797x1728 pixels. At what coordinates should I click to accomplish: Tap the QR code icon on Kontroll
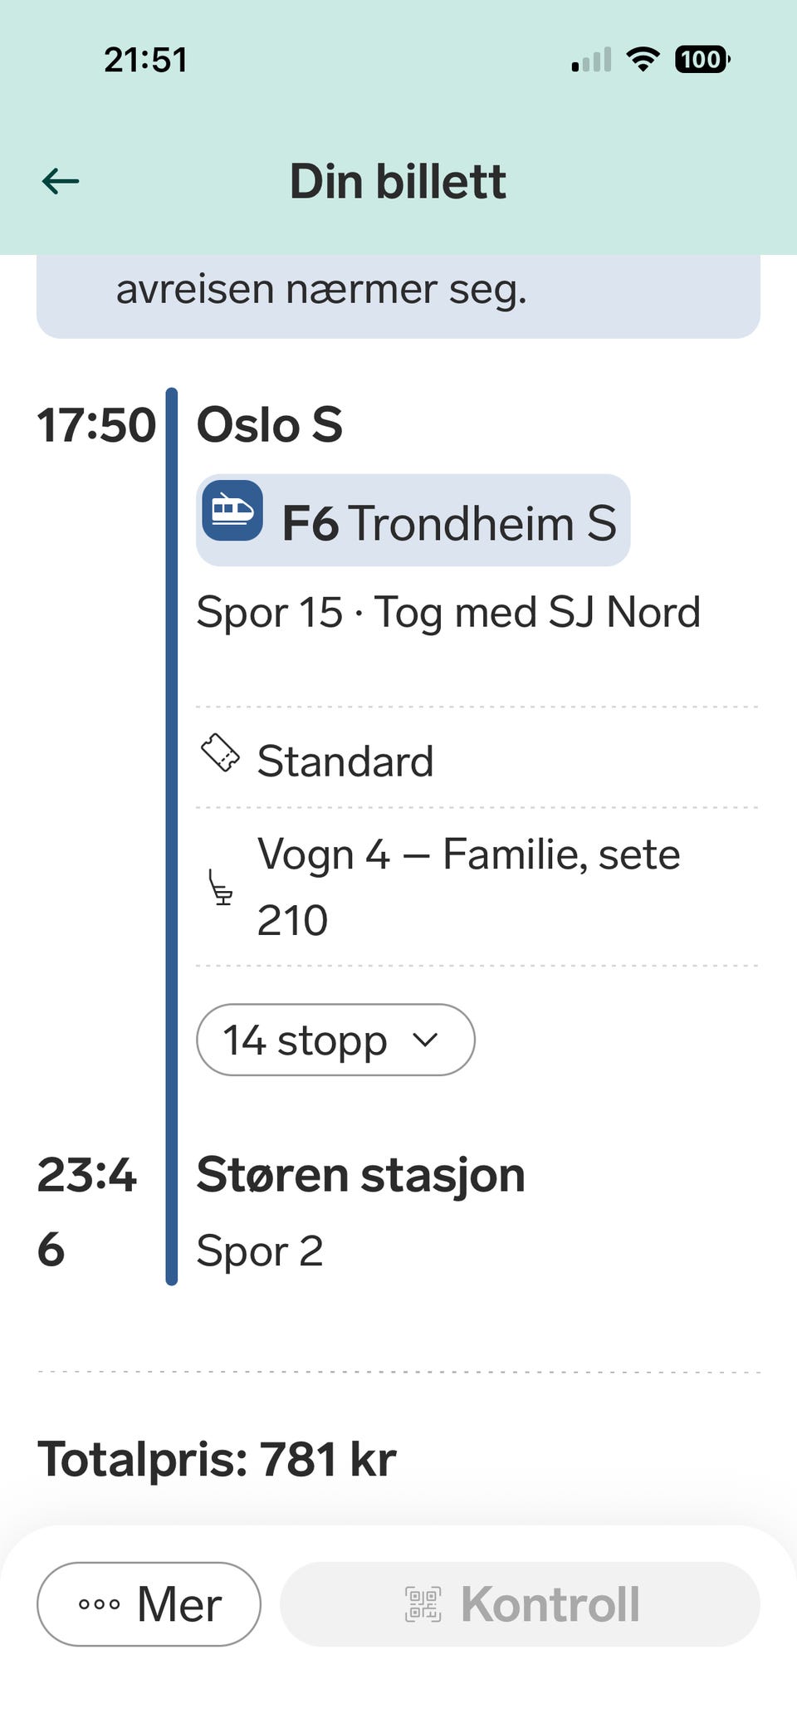pyautogui.click(x=423, y=1603)
